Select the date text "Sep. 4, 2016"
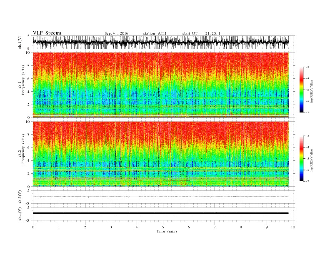The image size is (330, 255). coord(116,33)
